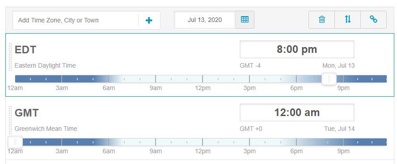The image size is (397, 164).
Task: Click the GMT row drag handle
Action: coord(10,120)
